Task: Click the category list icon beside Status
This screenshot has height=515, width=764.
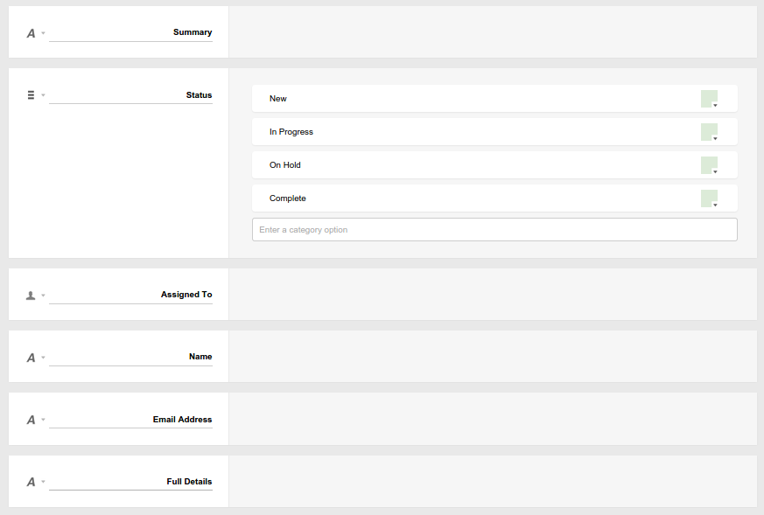Action: 31,95
